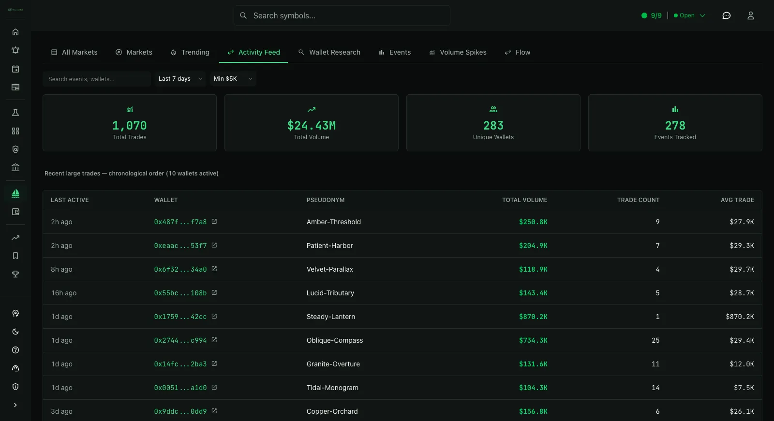Select pseudonym Steady-Lantern
The height and width of the screenshot is (421, 774).
(x=331, y=317)
